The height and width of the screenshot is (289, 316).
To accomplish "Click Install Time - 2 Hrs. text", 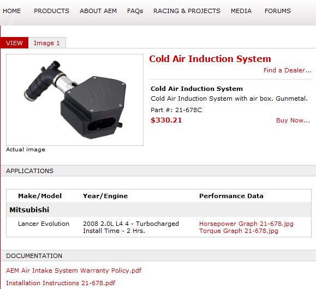I will (x=114, y=231).
